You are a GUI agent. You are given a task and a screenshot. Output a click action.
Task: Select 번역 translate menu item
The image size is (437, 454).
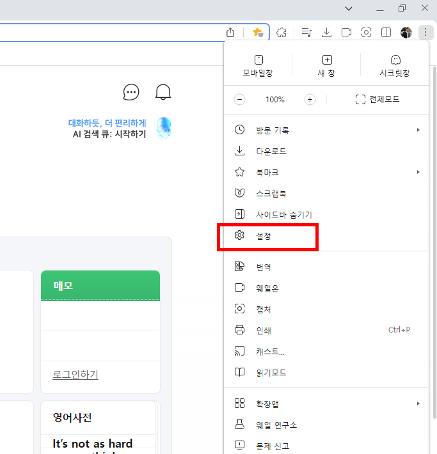(326, 267)
